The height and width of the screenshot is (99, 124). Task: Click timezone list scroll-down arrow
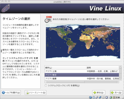[x=121, y=79]
